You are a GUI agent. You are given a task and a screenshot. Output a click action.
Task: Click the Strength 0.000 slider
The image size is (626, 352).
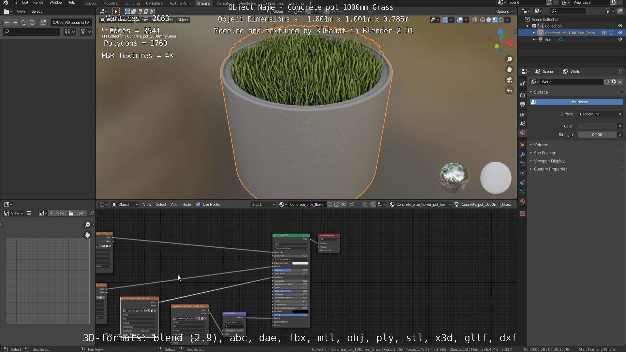click(597, 135)
